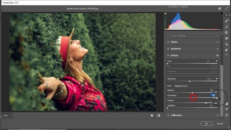Screen dimensions: 231x130
Task: Open the Style Highlight Priority dropdown
Action: tap(195, 86)
